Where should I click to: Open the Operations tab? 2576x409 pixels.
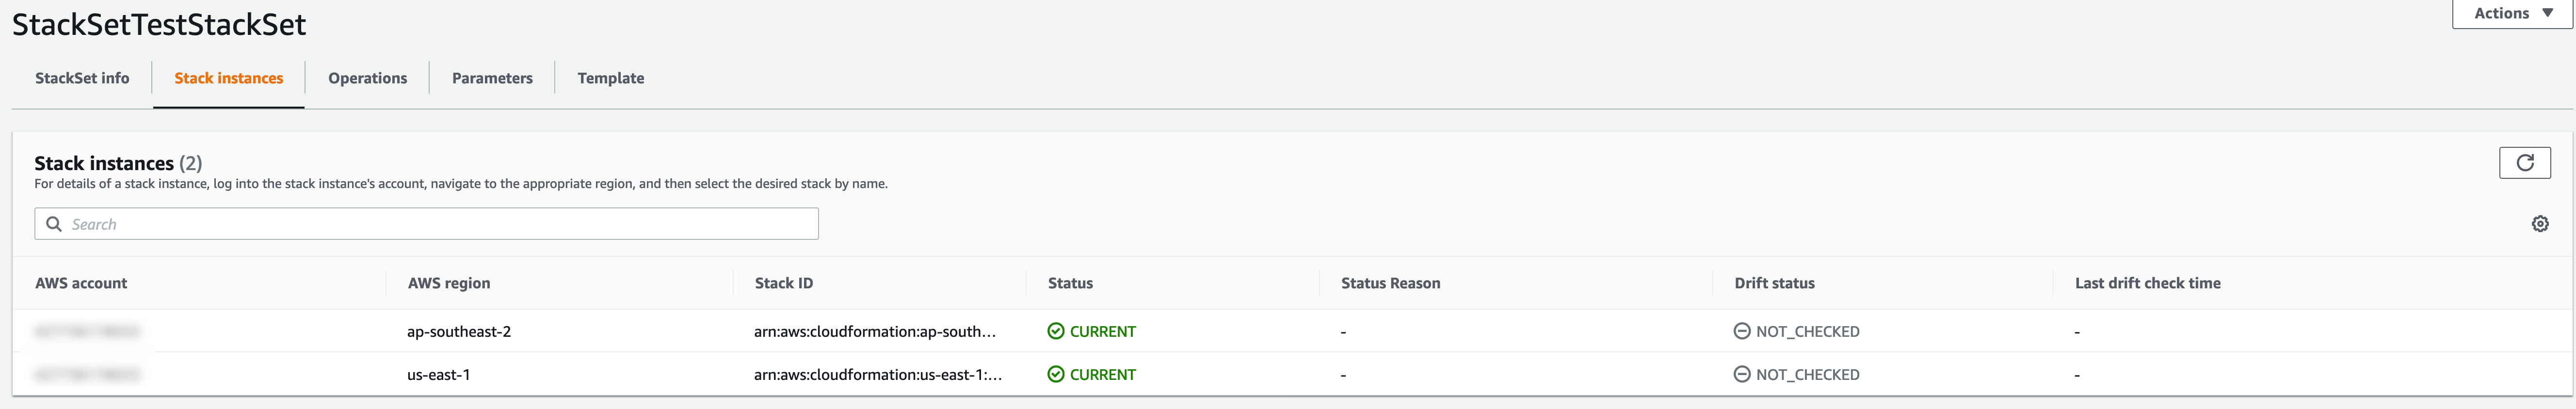[367, 78]
